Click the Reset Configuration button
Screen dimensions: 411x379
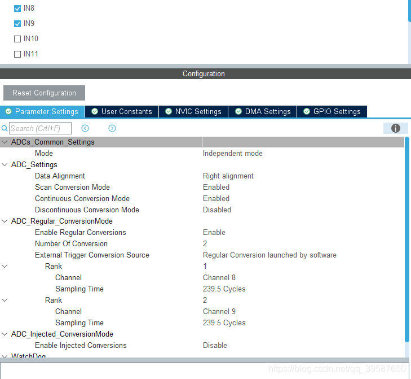pos(44,93)
